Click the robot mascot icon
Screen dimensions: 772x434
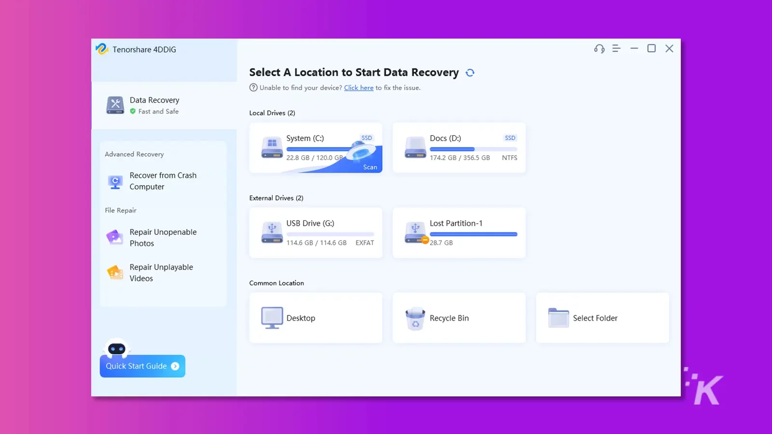point(117,348)
